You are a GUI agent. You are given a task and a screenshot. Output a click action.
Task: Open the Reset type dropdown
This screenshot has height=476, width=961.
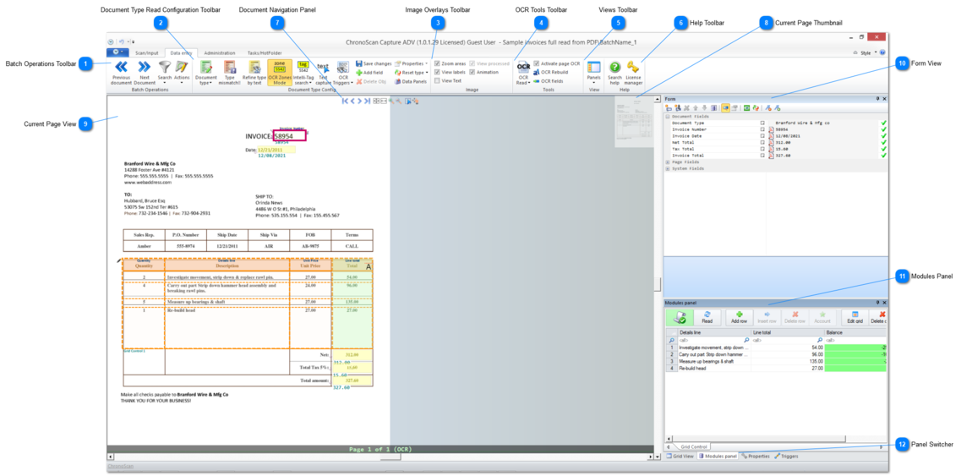pos(411,73)
